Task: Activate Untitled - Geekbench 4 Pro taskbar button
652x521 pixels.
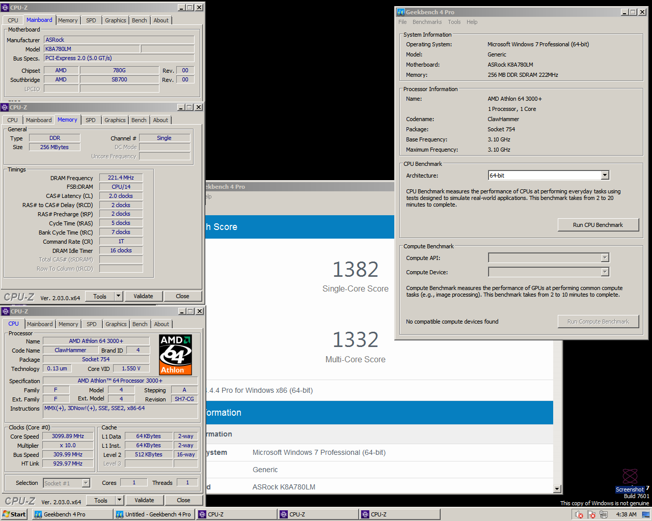Action: pyautogui.click(x=154, y=514)
